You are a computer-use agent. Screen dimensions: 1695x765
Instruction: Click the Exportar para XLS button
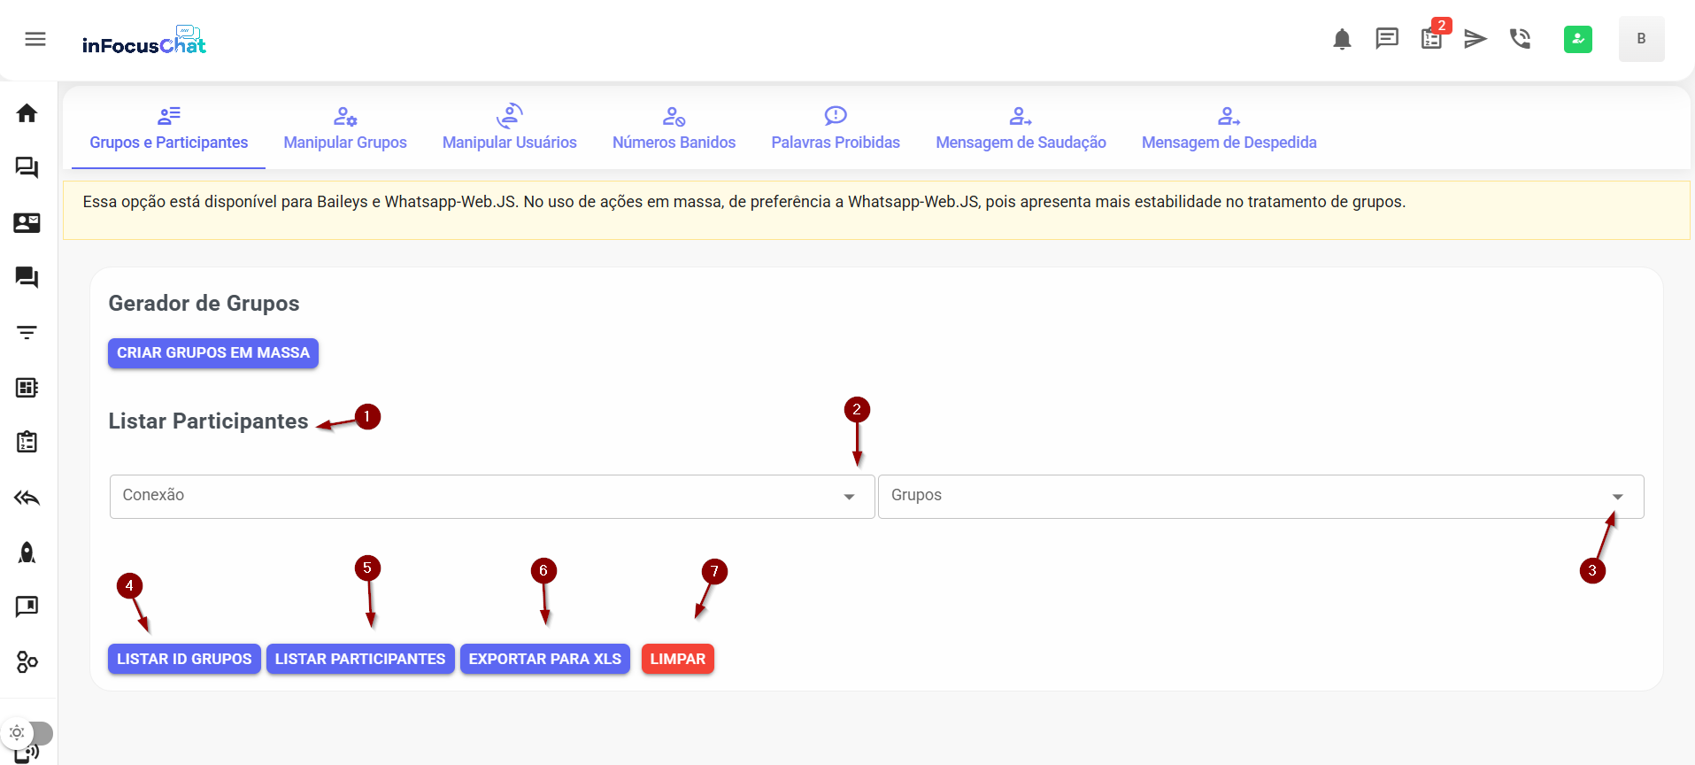(544, 659)
